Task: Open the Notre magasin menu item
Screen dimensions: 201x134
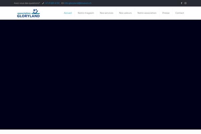Action: [86, 13]
